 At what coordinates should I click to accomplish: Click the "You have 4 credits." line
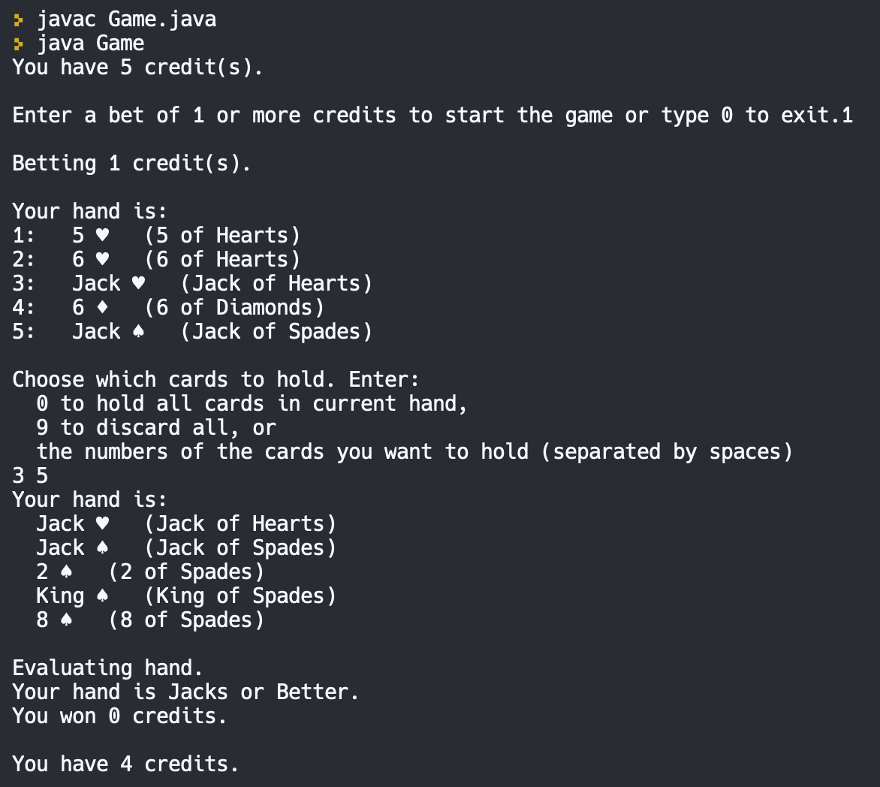[125, 764]
